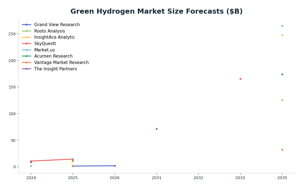Screen dimensions: 303x188
Task: Click the 2035 x-axis label
Action: tap(282, 178)
